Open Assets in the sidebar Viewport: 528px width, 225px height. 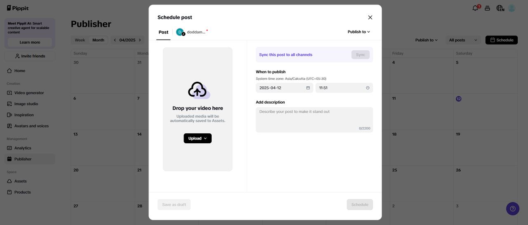pos(30,181)
